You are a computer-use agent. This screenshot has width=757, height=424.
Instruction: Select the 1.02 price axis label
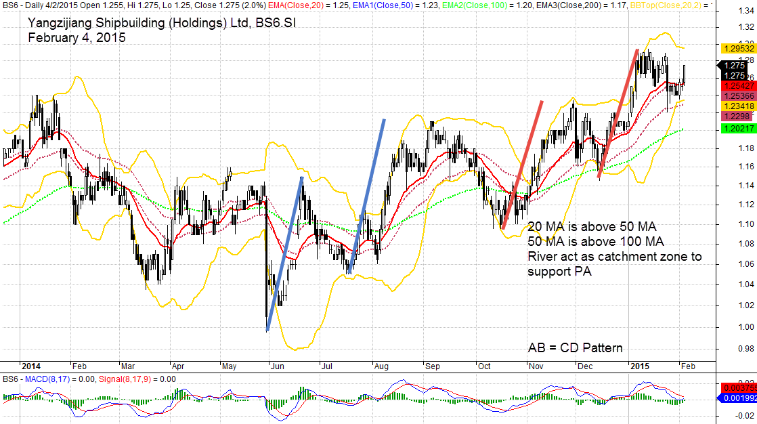[x=746, y=305]
